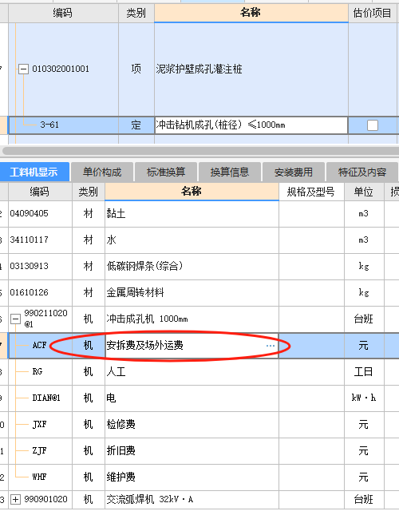Select the WHF tree row code

pyautogui.click(x=39, y=477)
